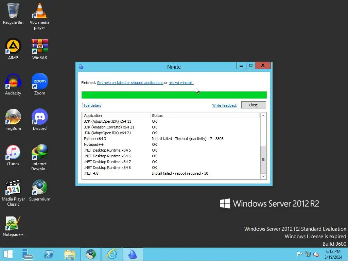This screenshot has height=261, width=348.
Task: Select the VLC media player shortcut
Action: click(x=39, y=16)
